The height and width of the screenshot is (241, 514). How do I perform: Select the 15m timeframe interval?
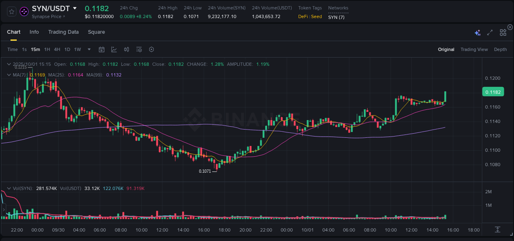tap(35, 49)
